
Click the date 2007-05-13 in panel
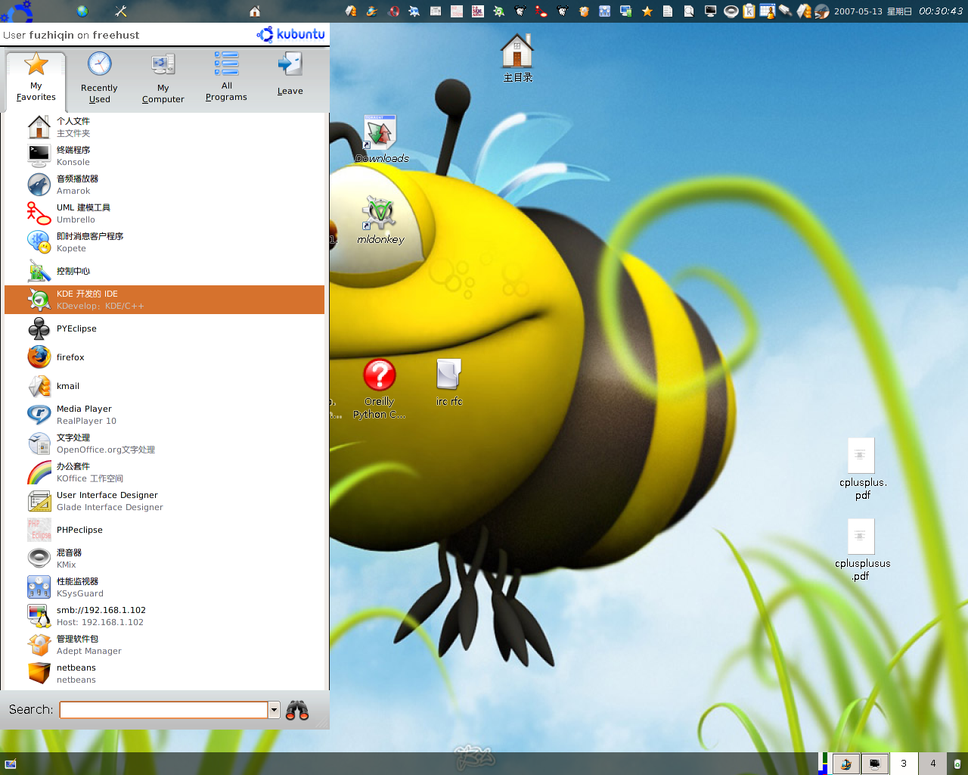coord(858,11)
